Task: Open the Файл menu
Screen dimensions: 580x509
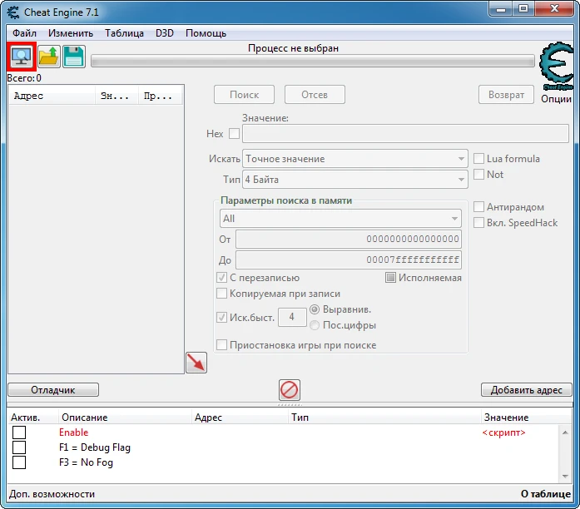Action: pos(24,33)
